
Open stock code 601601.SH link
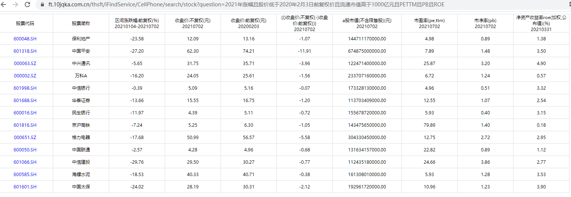click(25, 187)
